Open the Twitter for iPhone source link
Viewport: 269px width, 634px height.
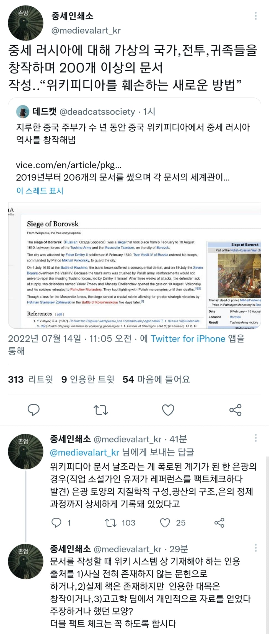point(188,338)
